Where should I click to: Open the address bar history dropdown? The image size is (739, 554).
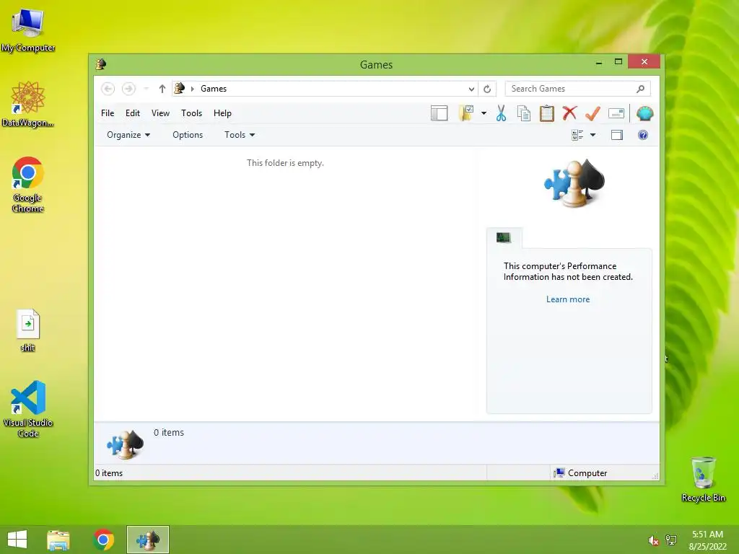tap(471, 89)
